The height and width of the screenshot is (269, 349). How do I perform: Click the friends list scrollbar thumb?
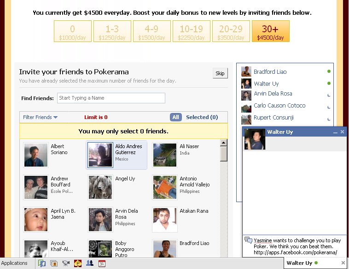click(x=223, y=154)
